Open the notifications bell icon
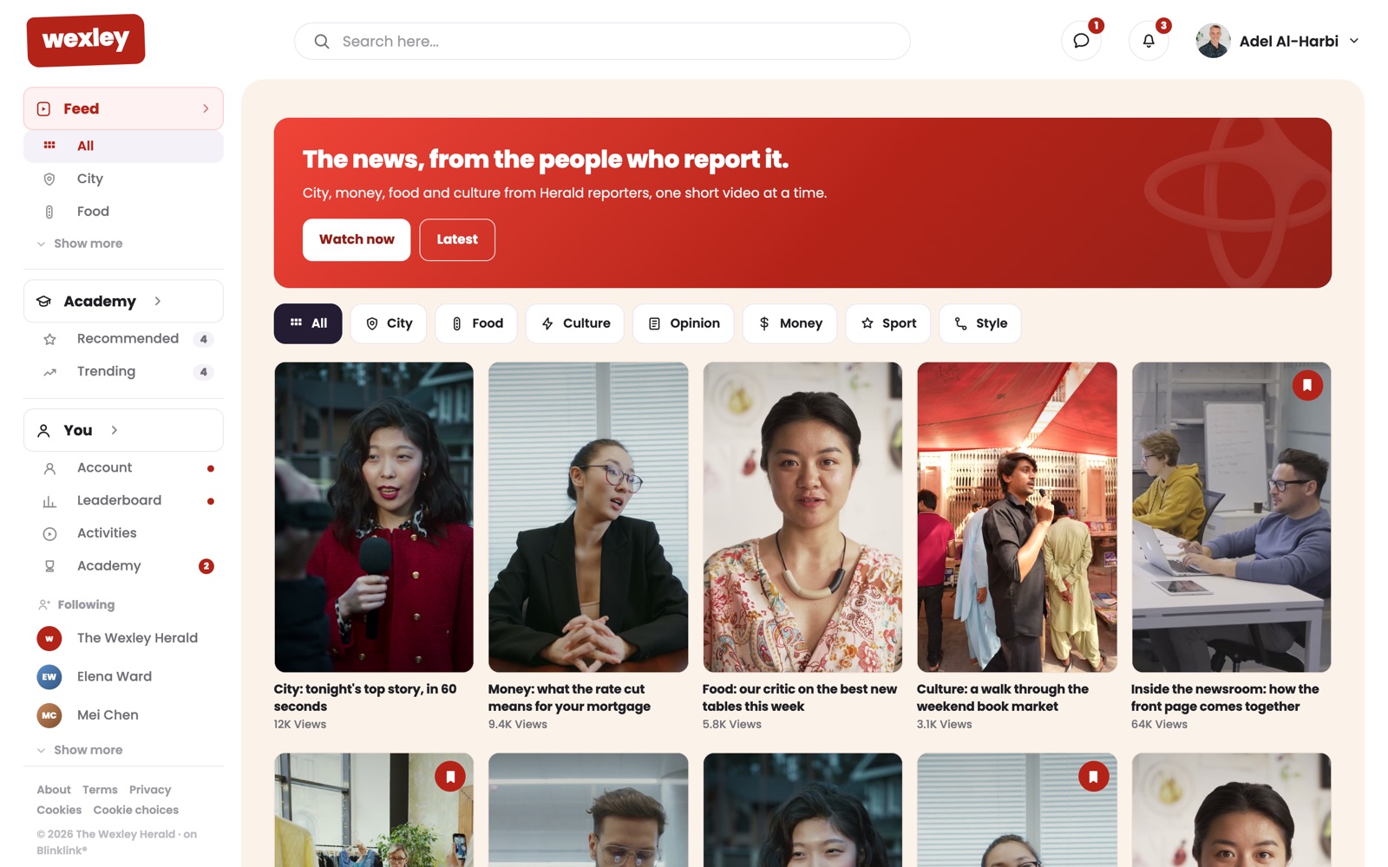The image size is (1388, 867). click(1149, 41)
